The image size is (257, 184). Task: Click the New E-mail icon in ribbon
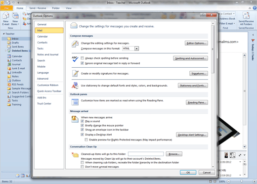[x=6, y=16]
